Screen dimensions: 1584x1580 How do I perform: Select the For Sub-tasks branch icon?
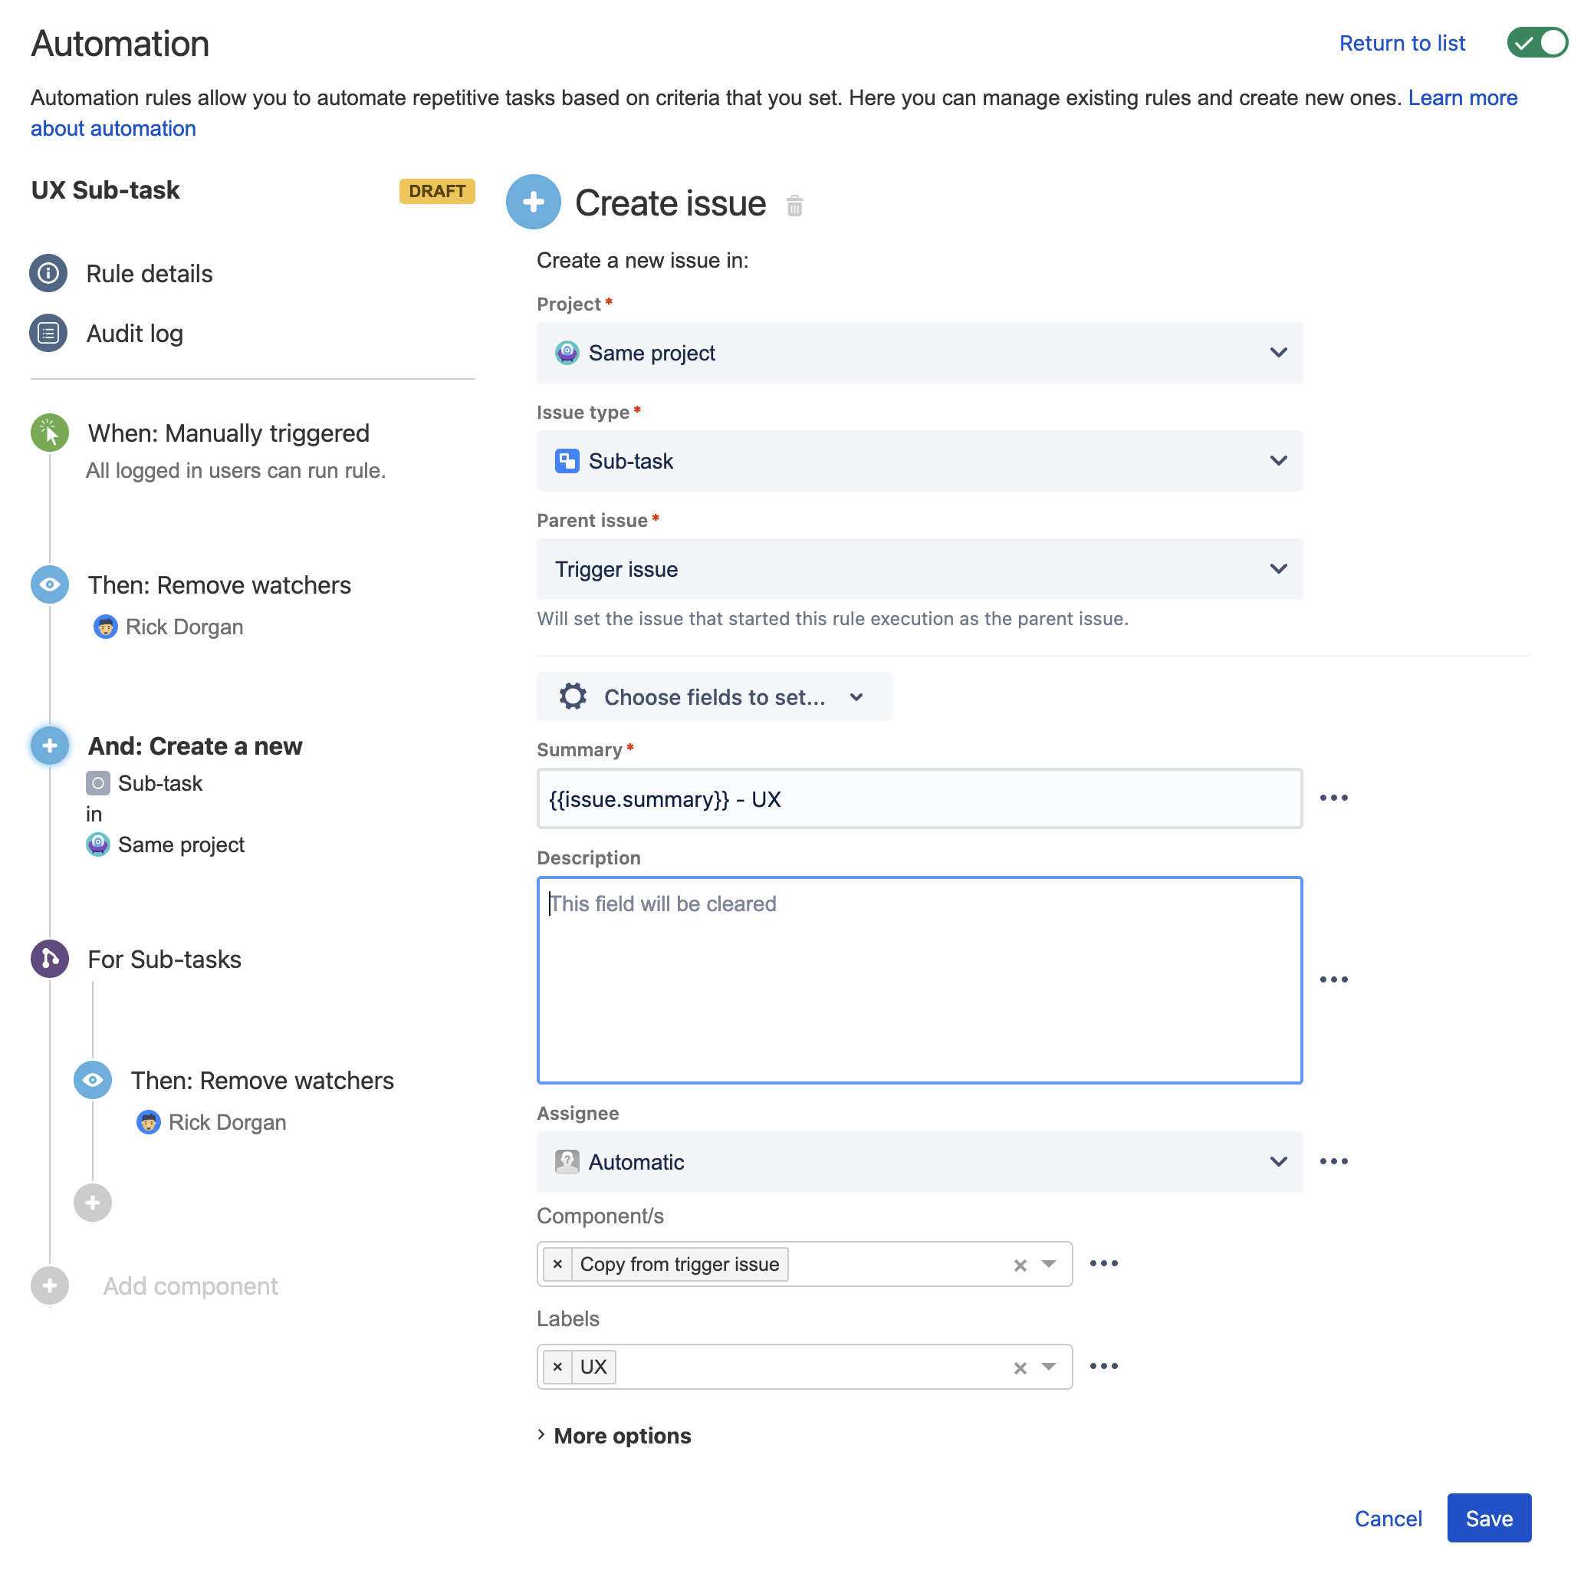click(x=49, y=958)
